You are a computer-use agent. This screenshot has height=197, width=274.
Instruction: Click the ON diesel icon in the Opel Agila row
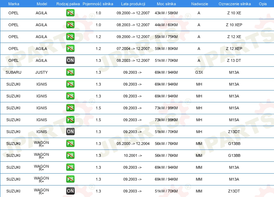[70, 60]
